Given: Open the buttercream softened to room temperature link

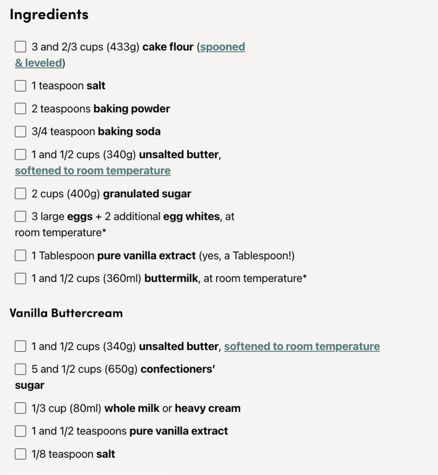Looking at the screenshot, I should tap(301, 346).
